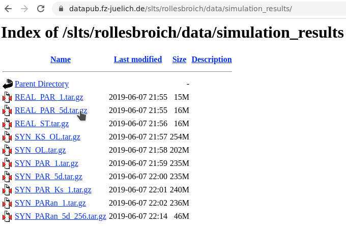Download SYN_PAR_5d.tar.gz file

coord(48,177)
